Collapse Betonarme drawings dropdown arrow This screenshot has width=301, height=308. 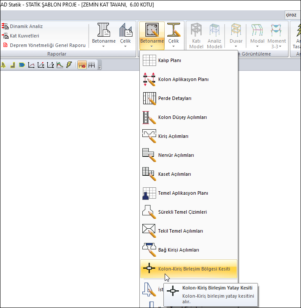[152, 47]
